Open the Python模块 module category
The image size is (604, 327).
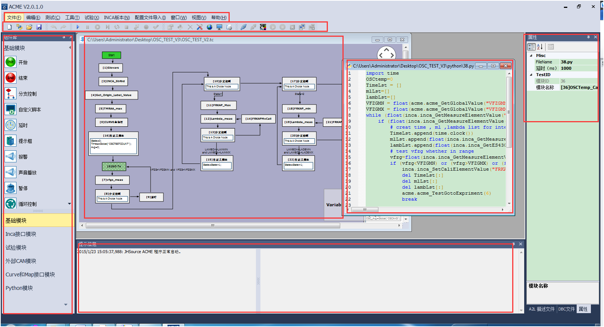click(19, 288)
